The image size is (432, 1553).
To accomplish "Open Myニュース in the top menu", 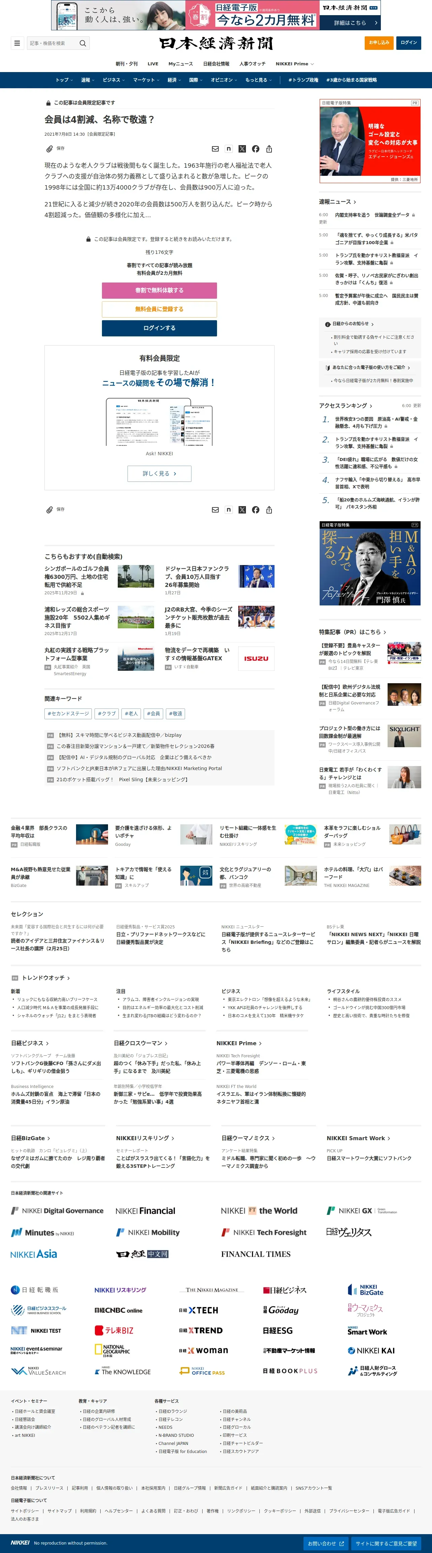I will click(x=181, y=64).
